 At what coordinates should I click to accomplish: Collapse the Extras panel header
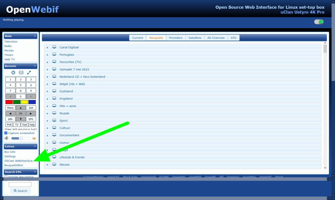[20, 147]
